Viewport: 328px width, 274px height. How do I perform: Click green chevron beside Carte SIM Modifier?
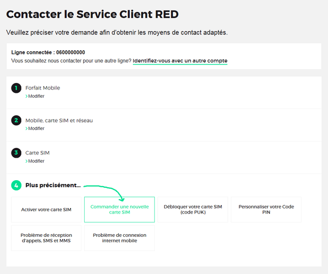tap(27, 161)
